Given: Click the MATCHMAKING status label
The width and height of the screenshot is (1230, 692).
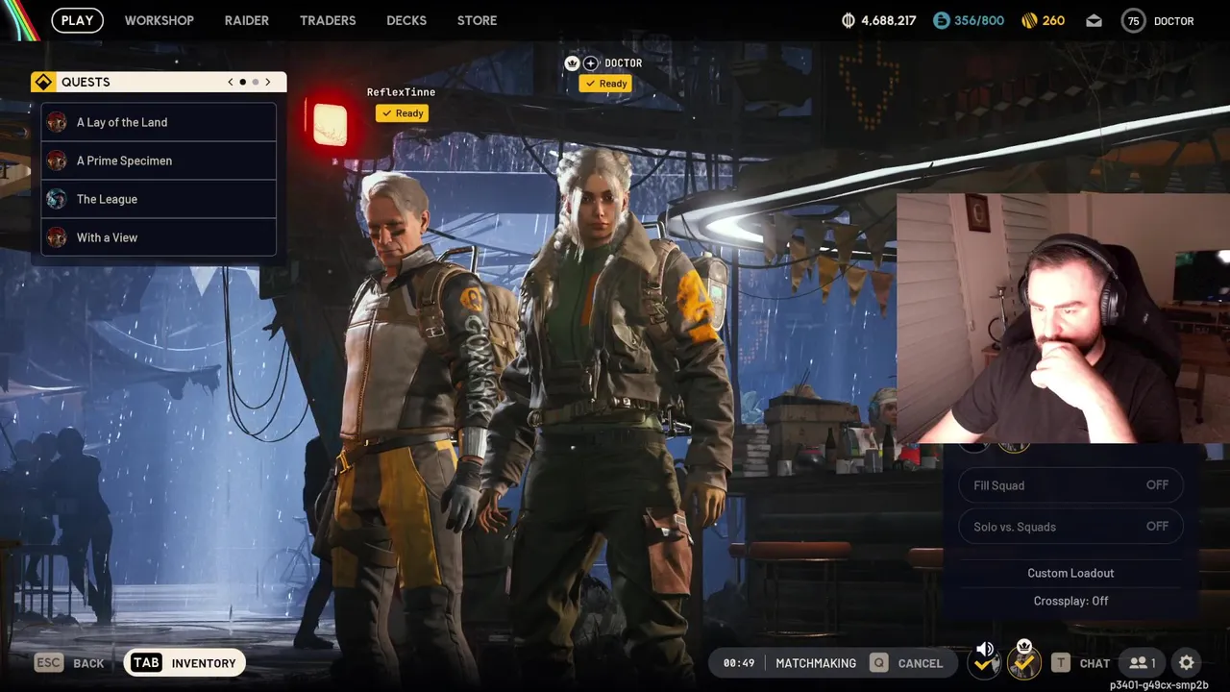Looking at the screenshot, I should click(816, 663).
